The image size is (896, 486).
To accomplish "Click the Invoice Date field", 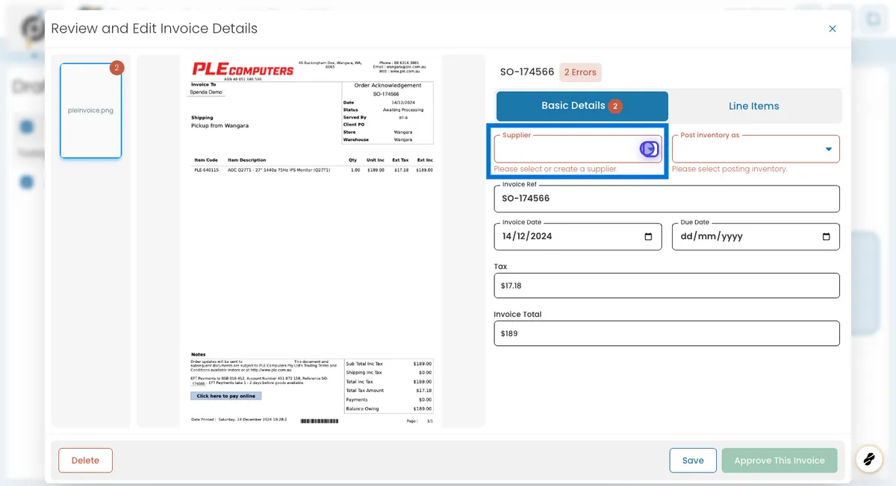I will click(578, 236).
